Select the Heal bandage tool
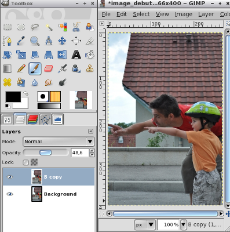 point(8,82)
